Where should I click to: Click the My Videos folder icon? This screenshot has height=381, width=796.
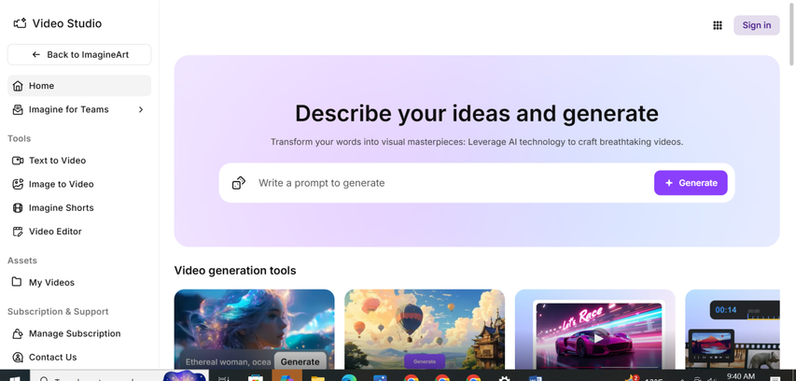(17, 282)
